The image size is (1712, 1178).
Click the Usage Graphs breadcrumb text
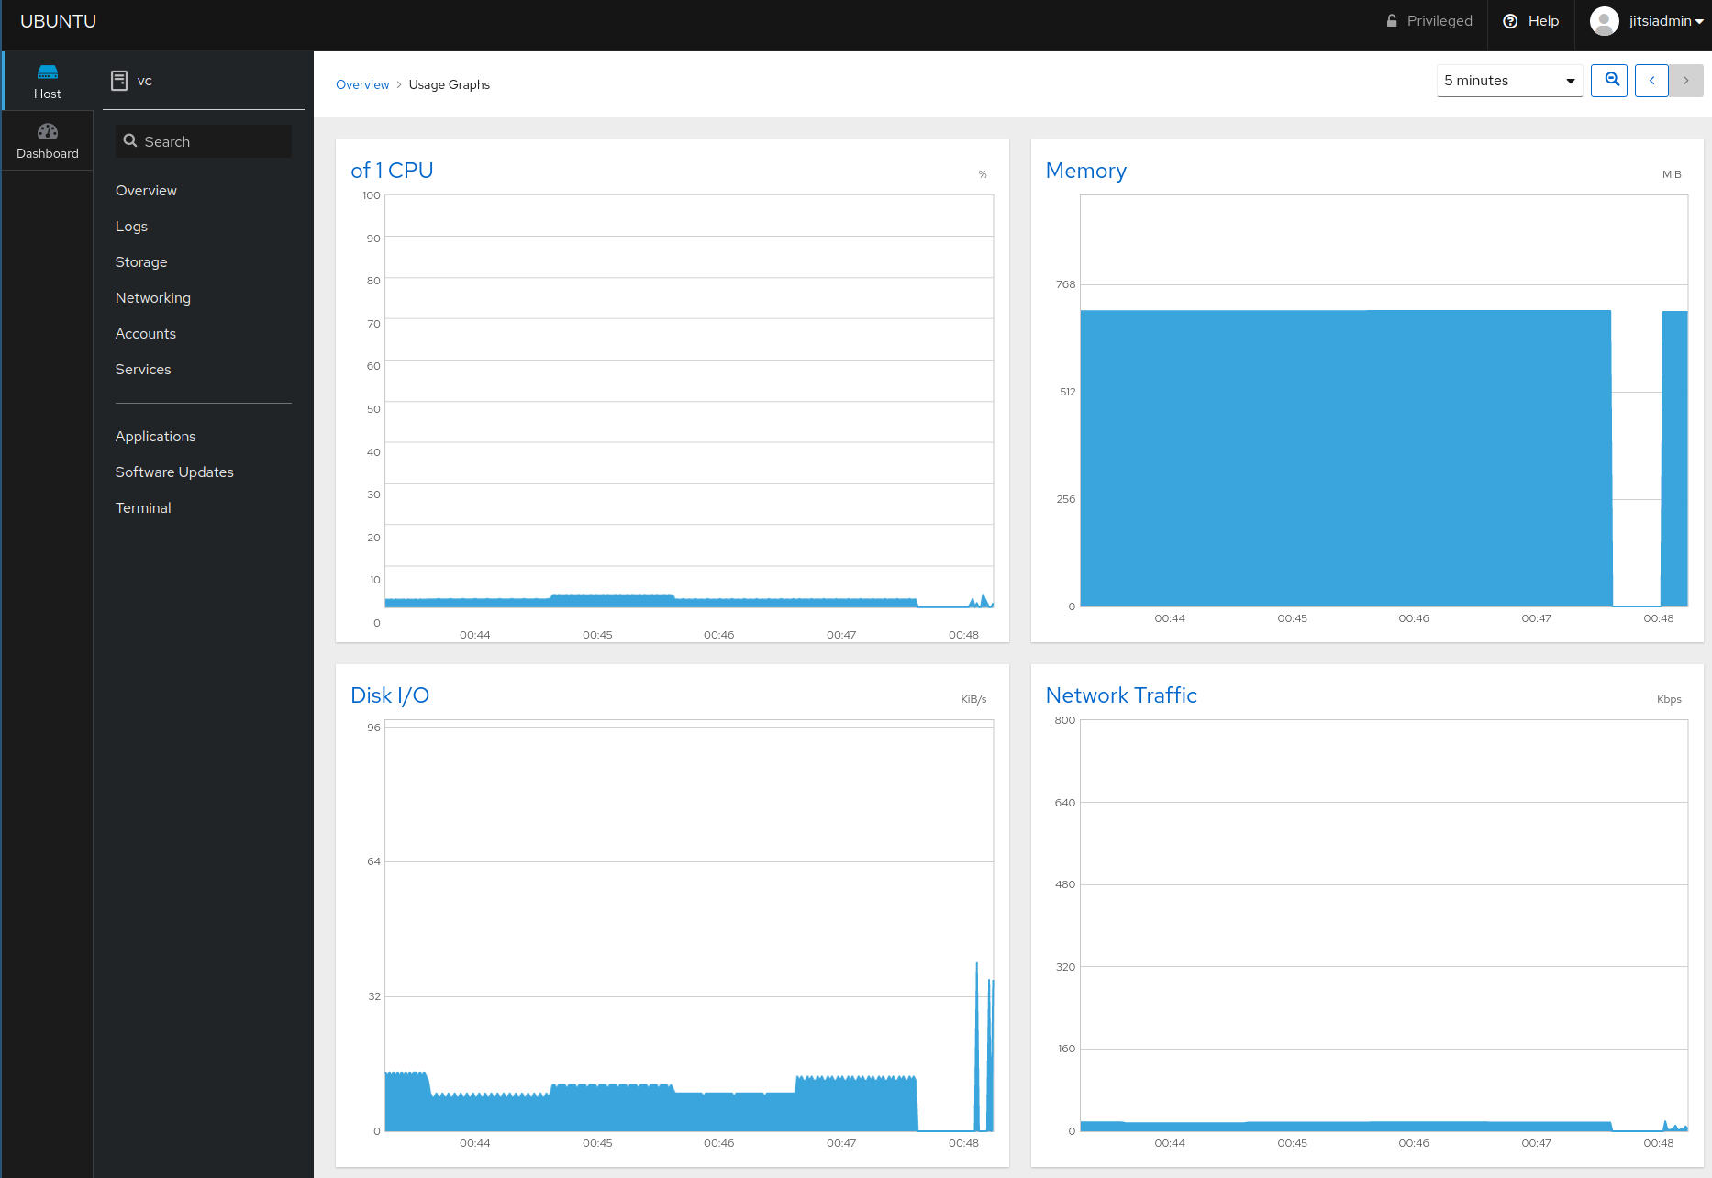[450, 84]
